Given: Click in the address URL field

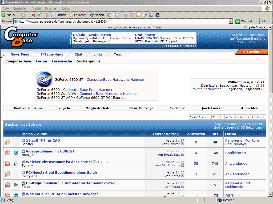Looking at the screenshot, I should pos(122,21).
